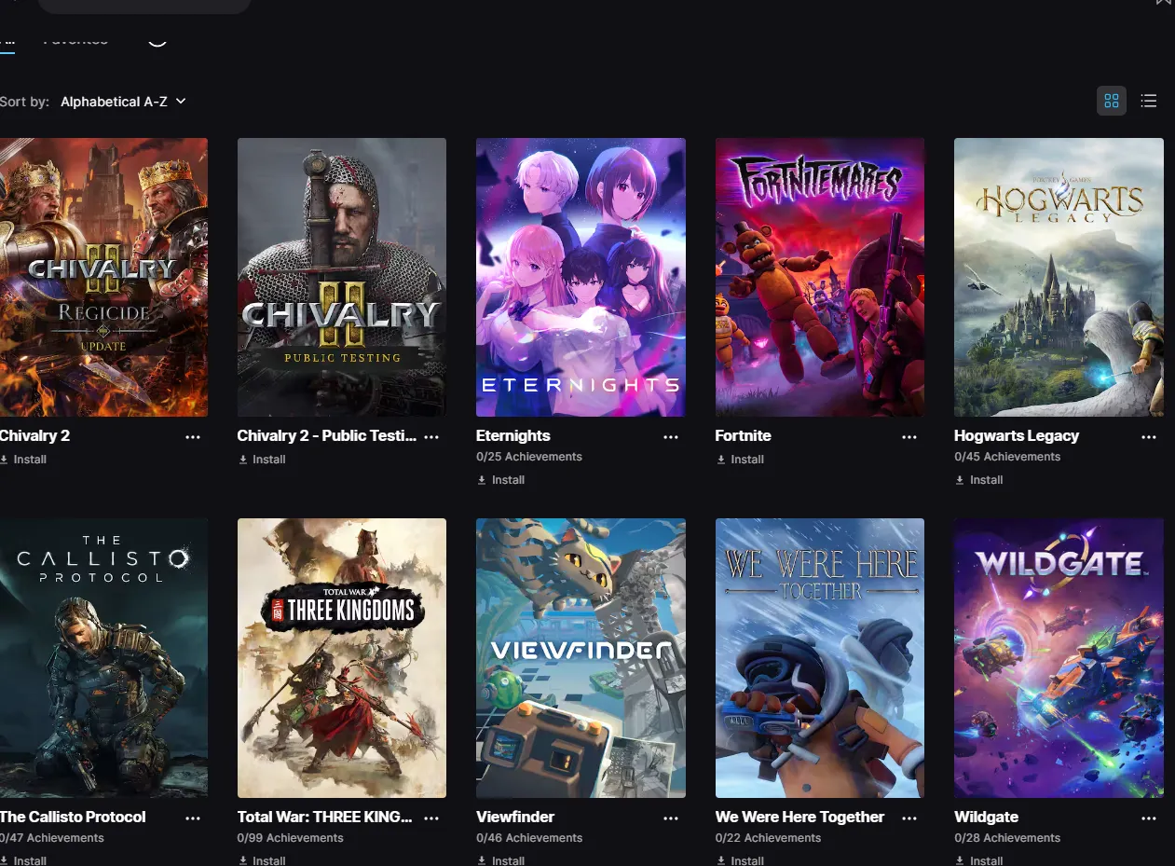Open three-dot menu for Fortnite
1175x866 pixels.
point(910,436)
